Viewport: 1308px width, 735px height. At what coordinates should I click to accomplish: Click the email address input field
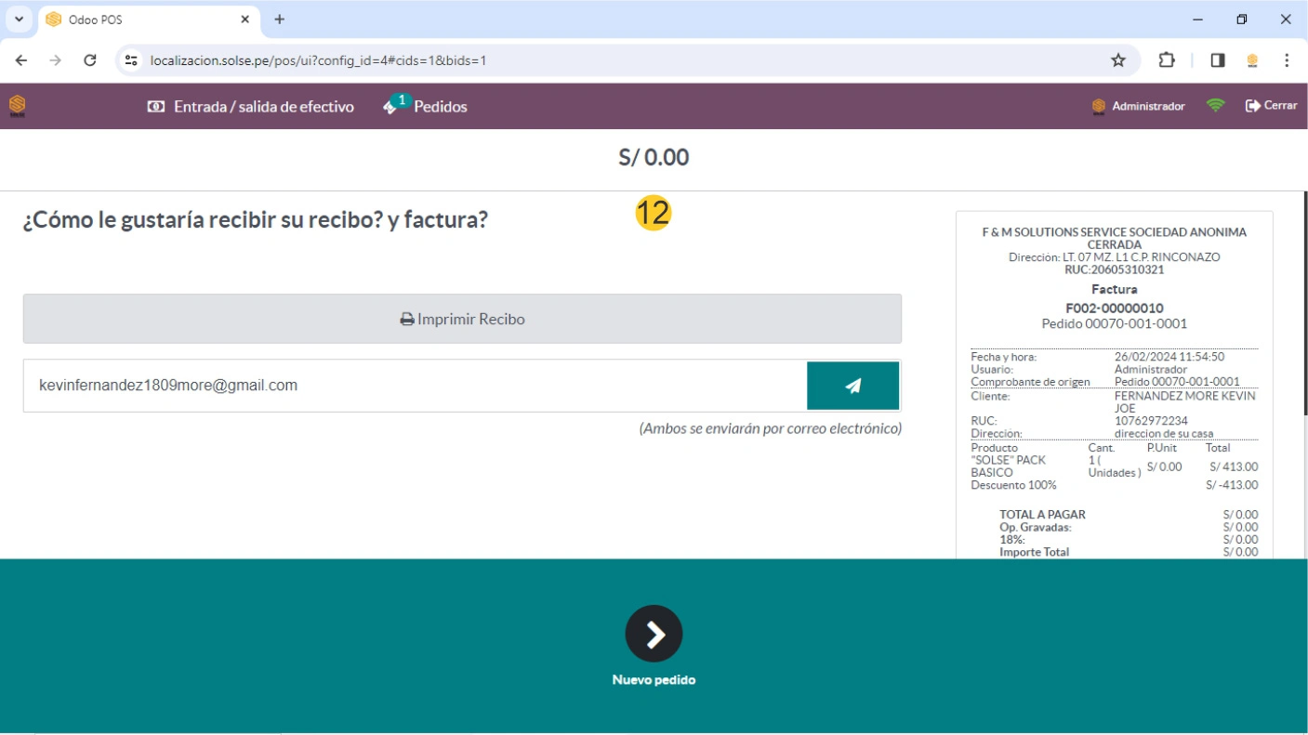[415, 386]
